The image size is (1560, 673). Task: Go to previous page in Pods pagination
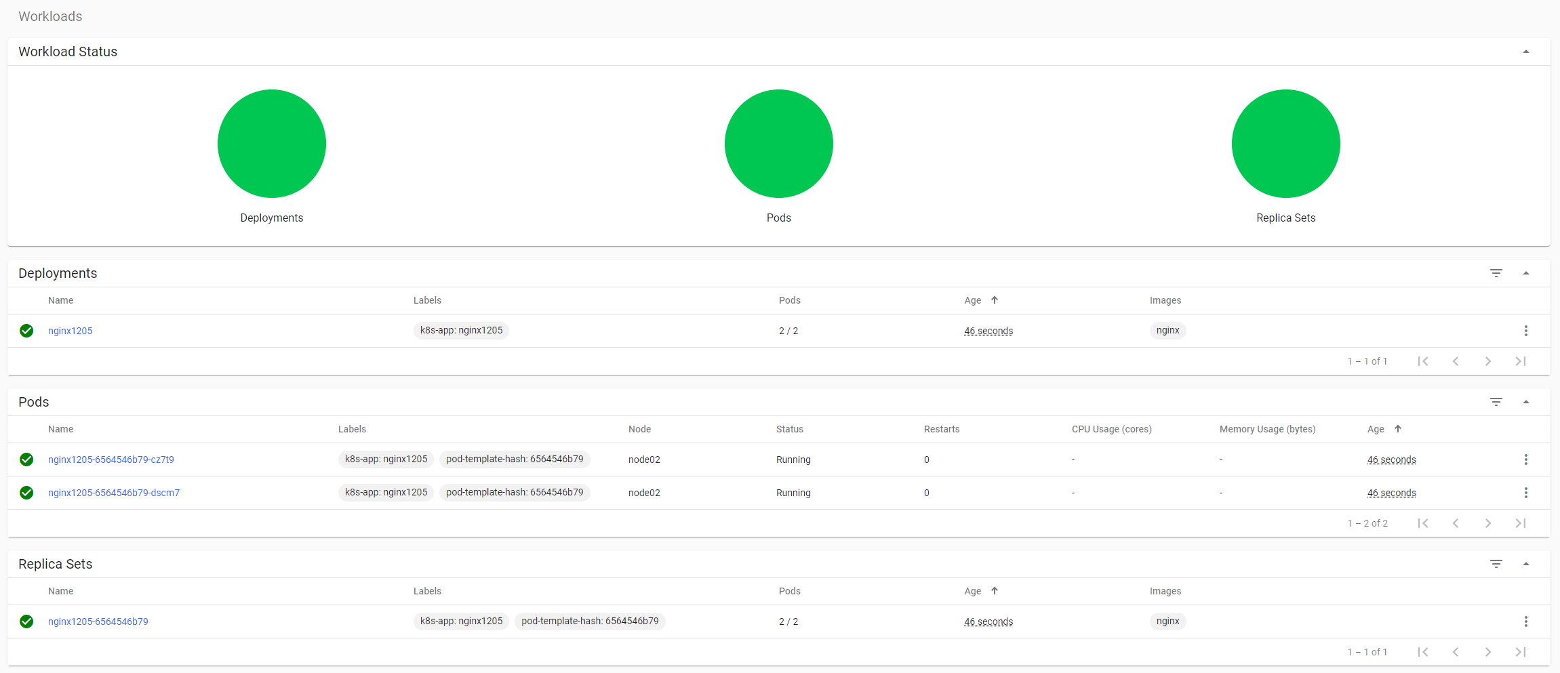pos(1456,523)
